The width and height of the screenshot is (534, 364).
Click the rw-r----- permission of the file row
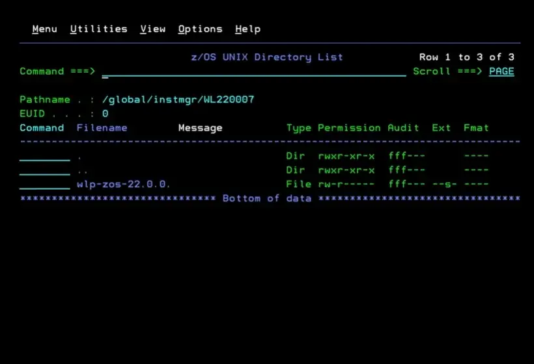coord(346,184)
